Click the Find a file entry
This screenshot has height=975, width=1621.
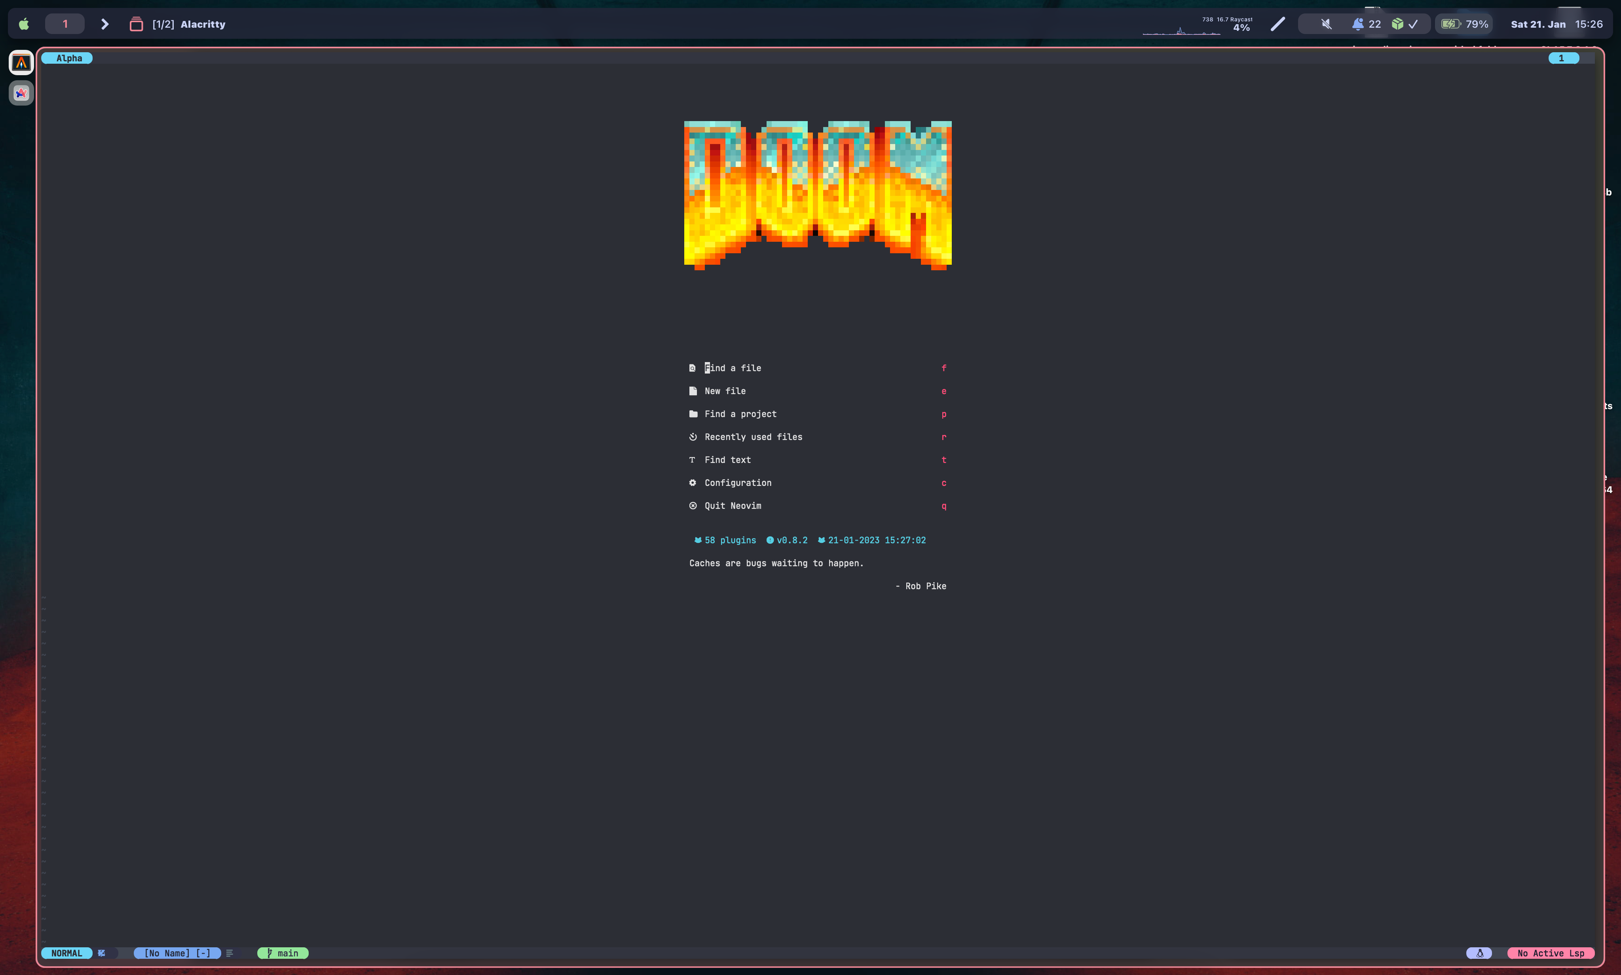(733, 368)
